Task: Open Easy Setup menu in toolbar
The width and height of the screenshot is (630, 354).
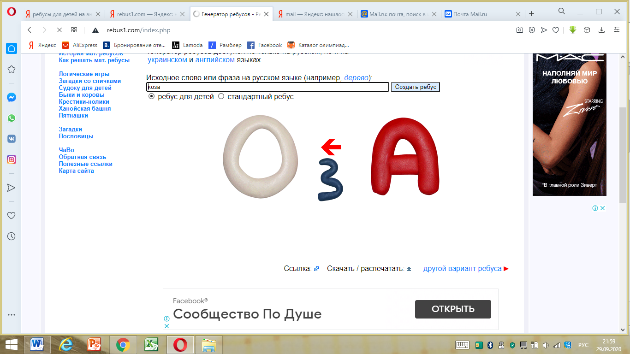Action: (616, 30)
